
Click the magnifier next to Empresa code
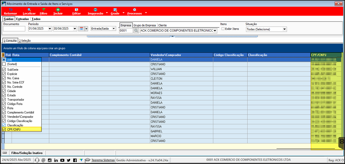pyautogui.click(x=136, y=31)
